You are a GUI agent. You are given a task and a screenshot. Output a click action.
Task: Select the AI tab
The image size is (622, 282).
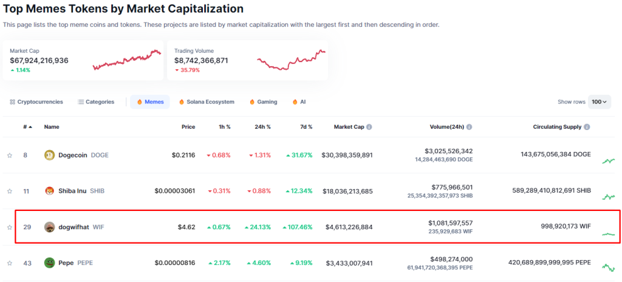(x=299, y=102)
